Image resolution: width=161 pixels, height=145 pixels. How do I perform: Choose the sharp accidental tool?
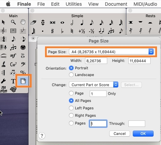tap(52, 31)
